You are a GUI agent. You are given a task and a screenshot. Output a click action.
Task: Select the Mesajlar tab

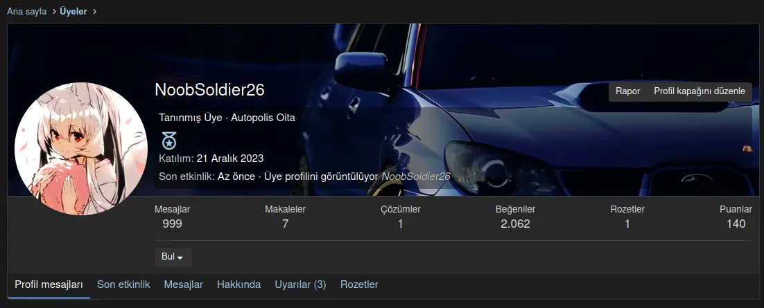pos(183,284)
